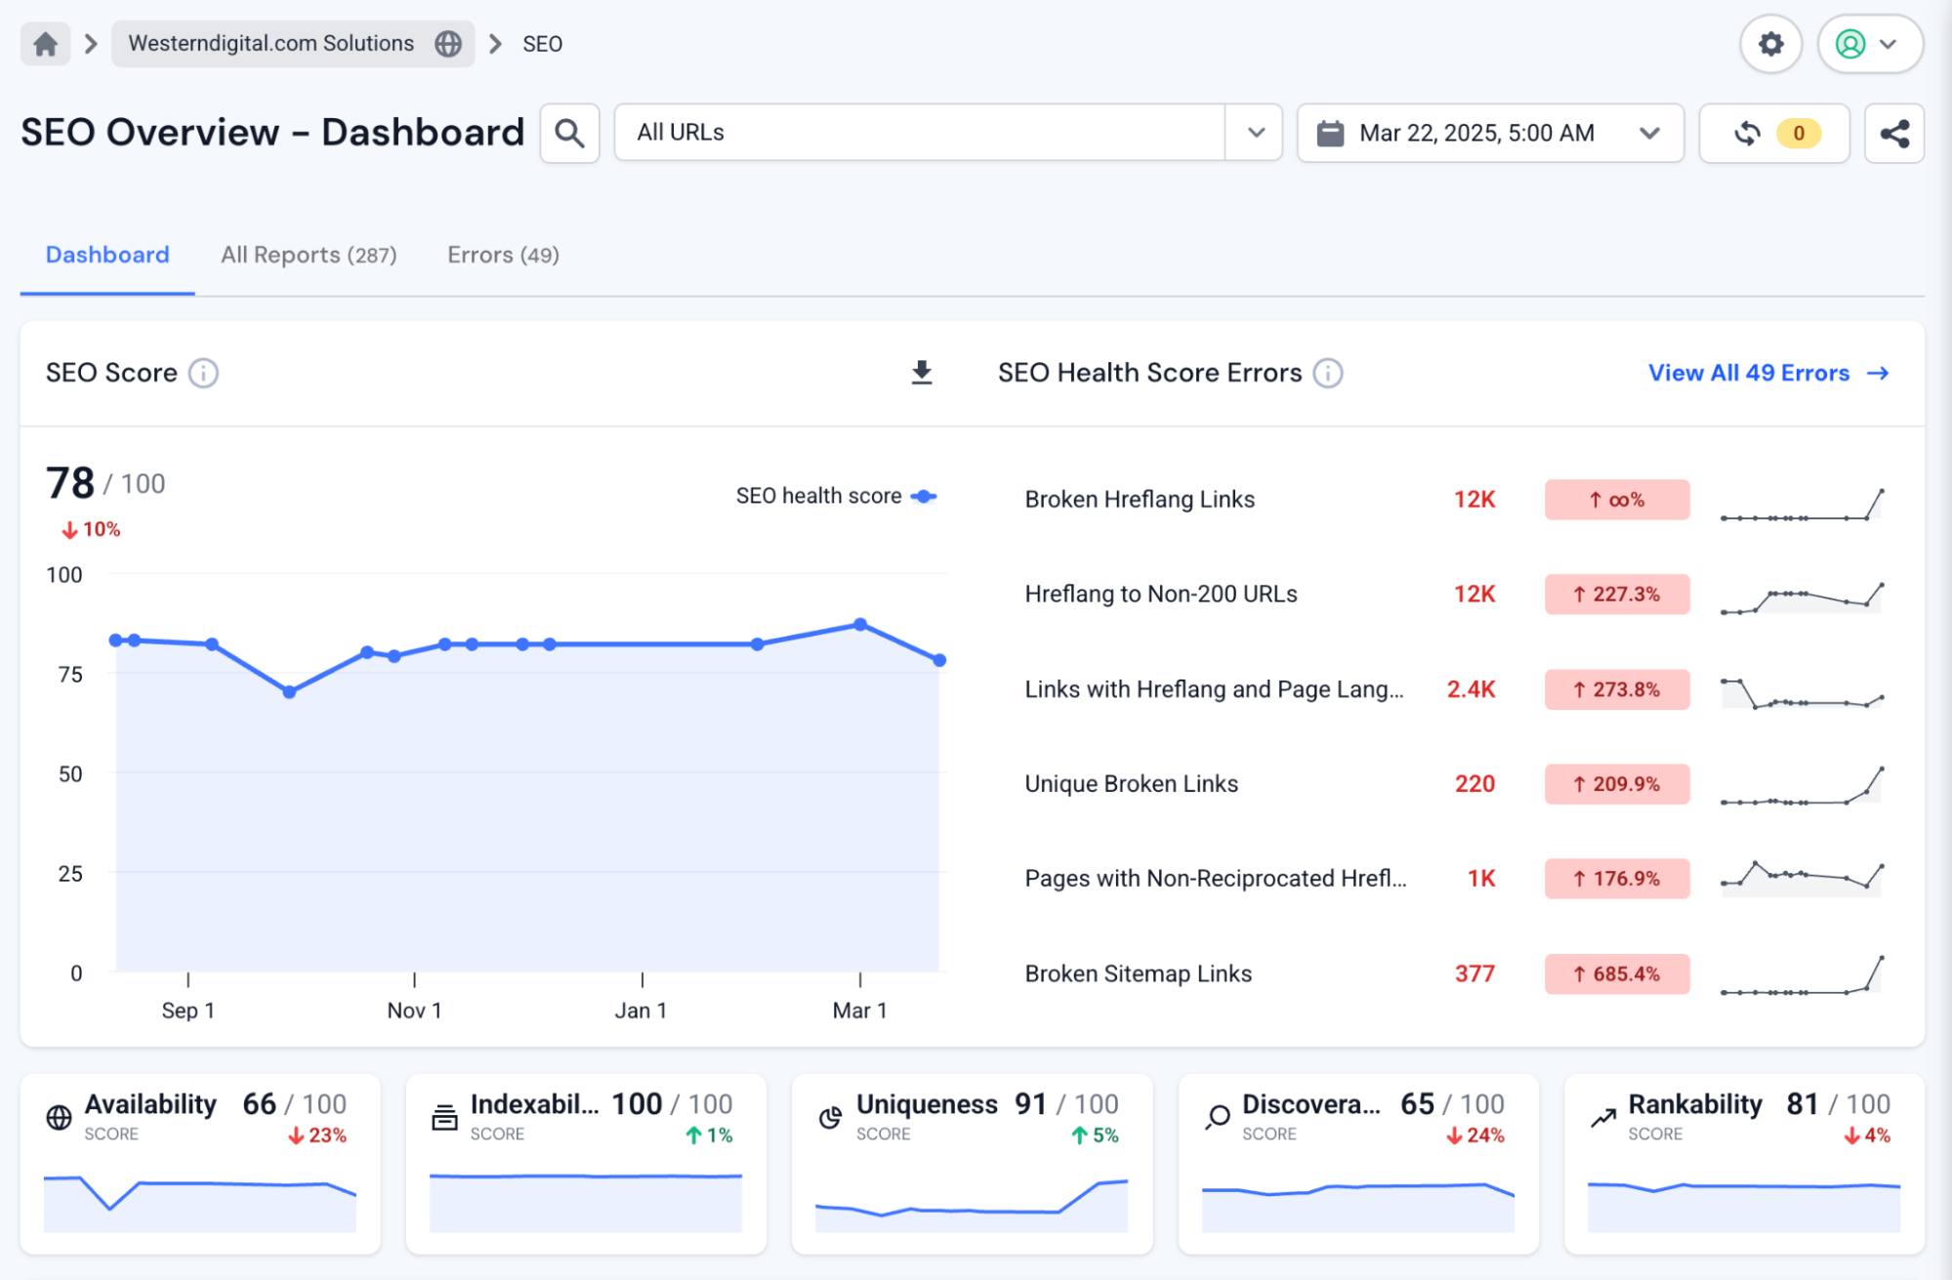Viewport: 1952px width, 1280px height.
Task: Open the Mar 22, 2025 date dropdown
Action: point(1489,133)
